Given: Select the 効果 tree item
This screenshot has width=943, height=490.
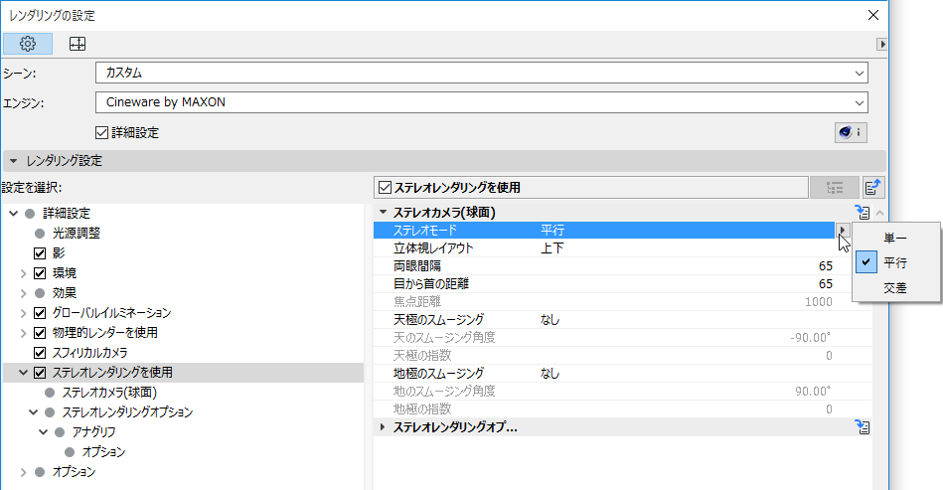Looking at the screenshot, I should tap(64, 293).
